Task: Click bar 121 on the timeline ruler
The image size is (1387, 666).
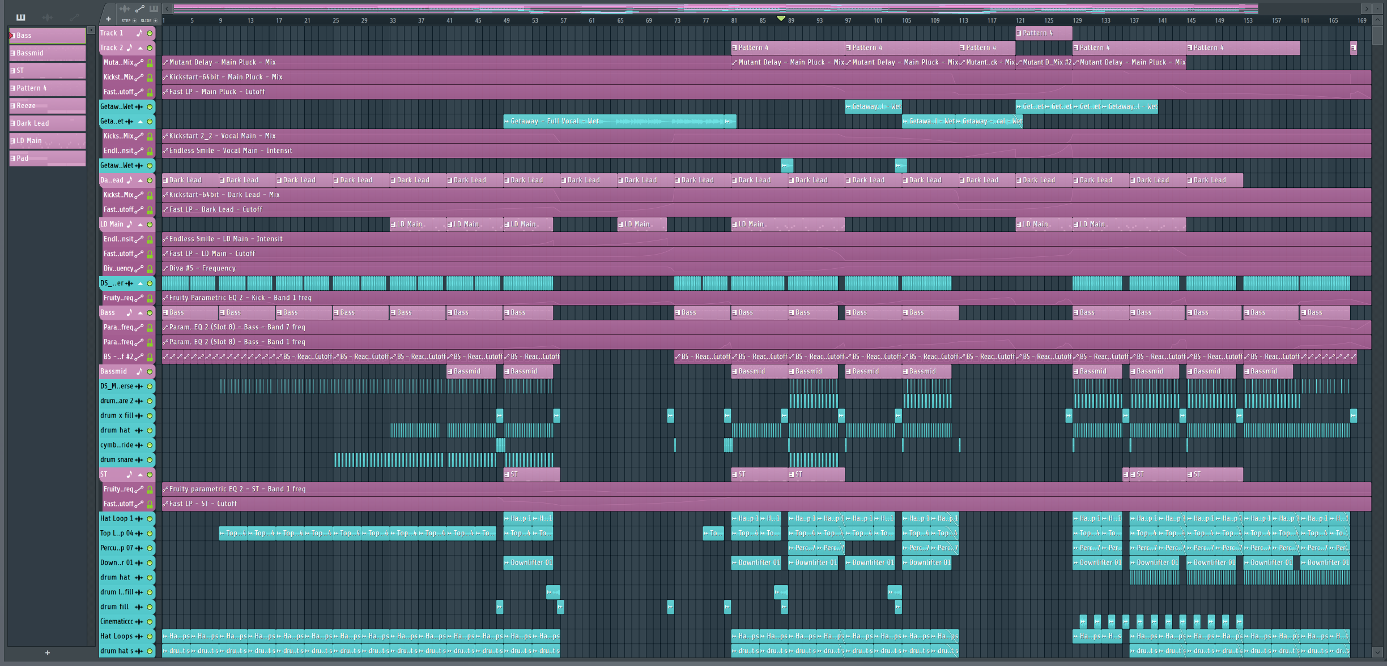Action: coord(1020,20)
